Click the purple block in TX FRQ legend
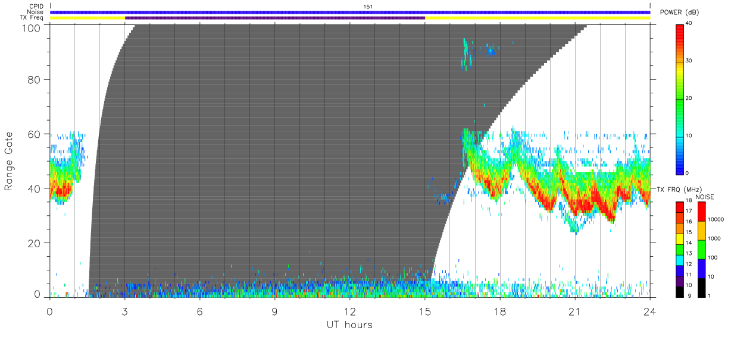The width and height of the screenshot is (731, 337). tap(680, 280)
